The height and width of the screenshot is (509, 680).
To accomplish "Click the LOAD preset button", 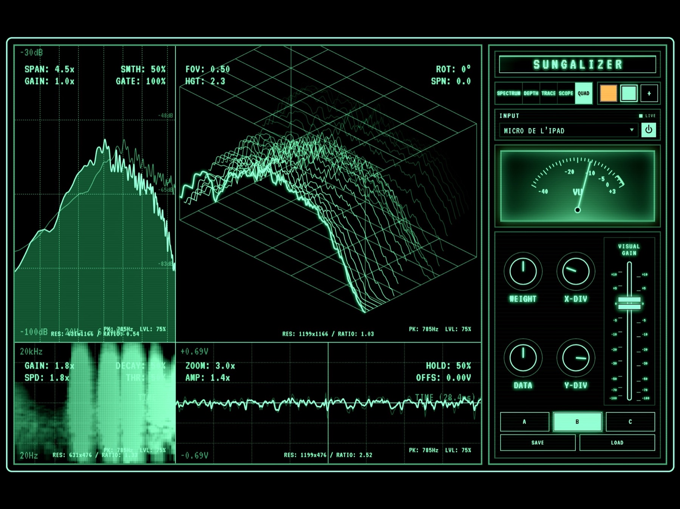I will 617,443.
